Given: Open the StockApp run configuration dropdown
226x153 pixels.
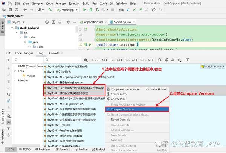Looking at the screenshot, I should [x=67, y=10].
